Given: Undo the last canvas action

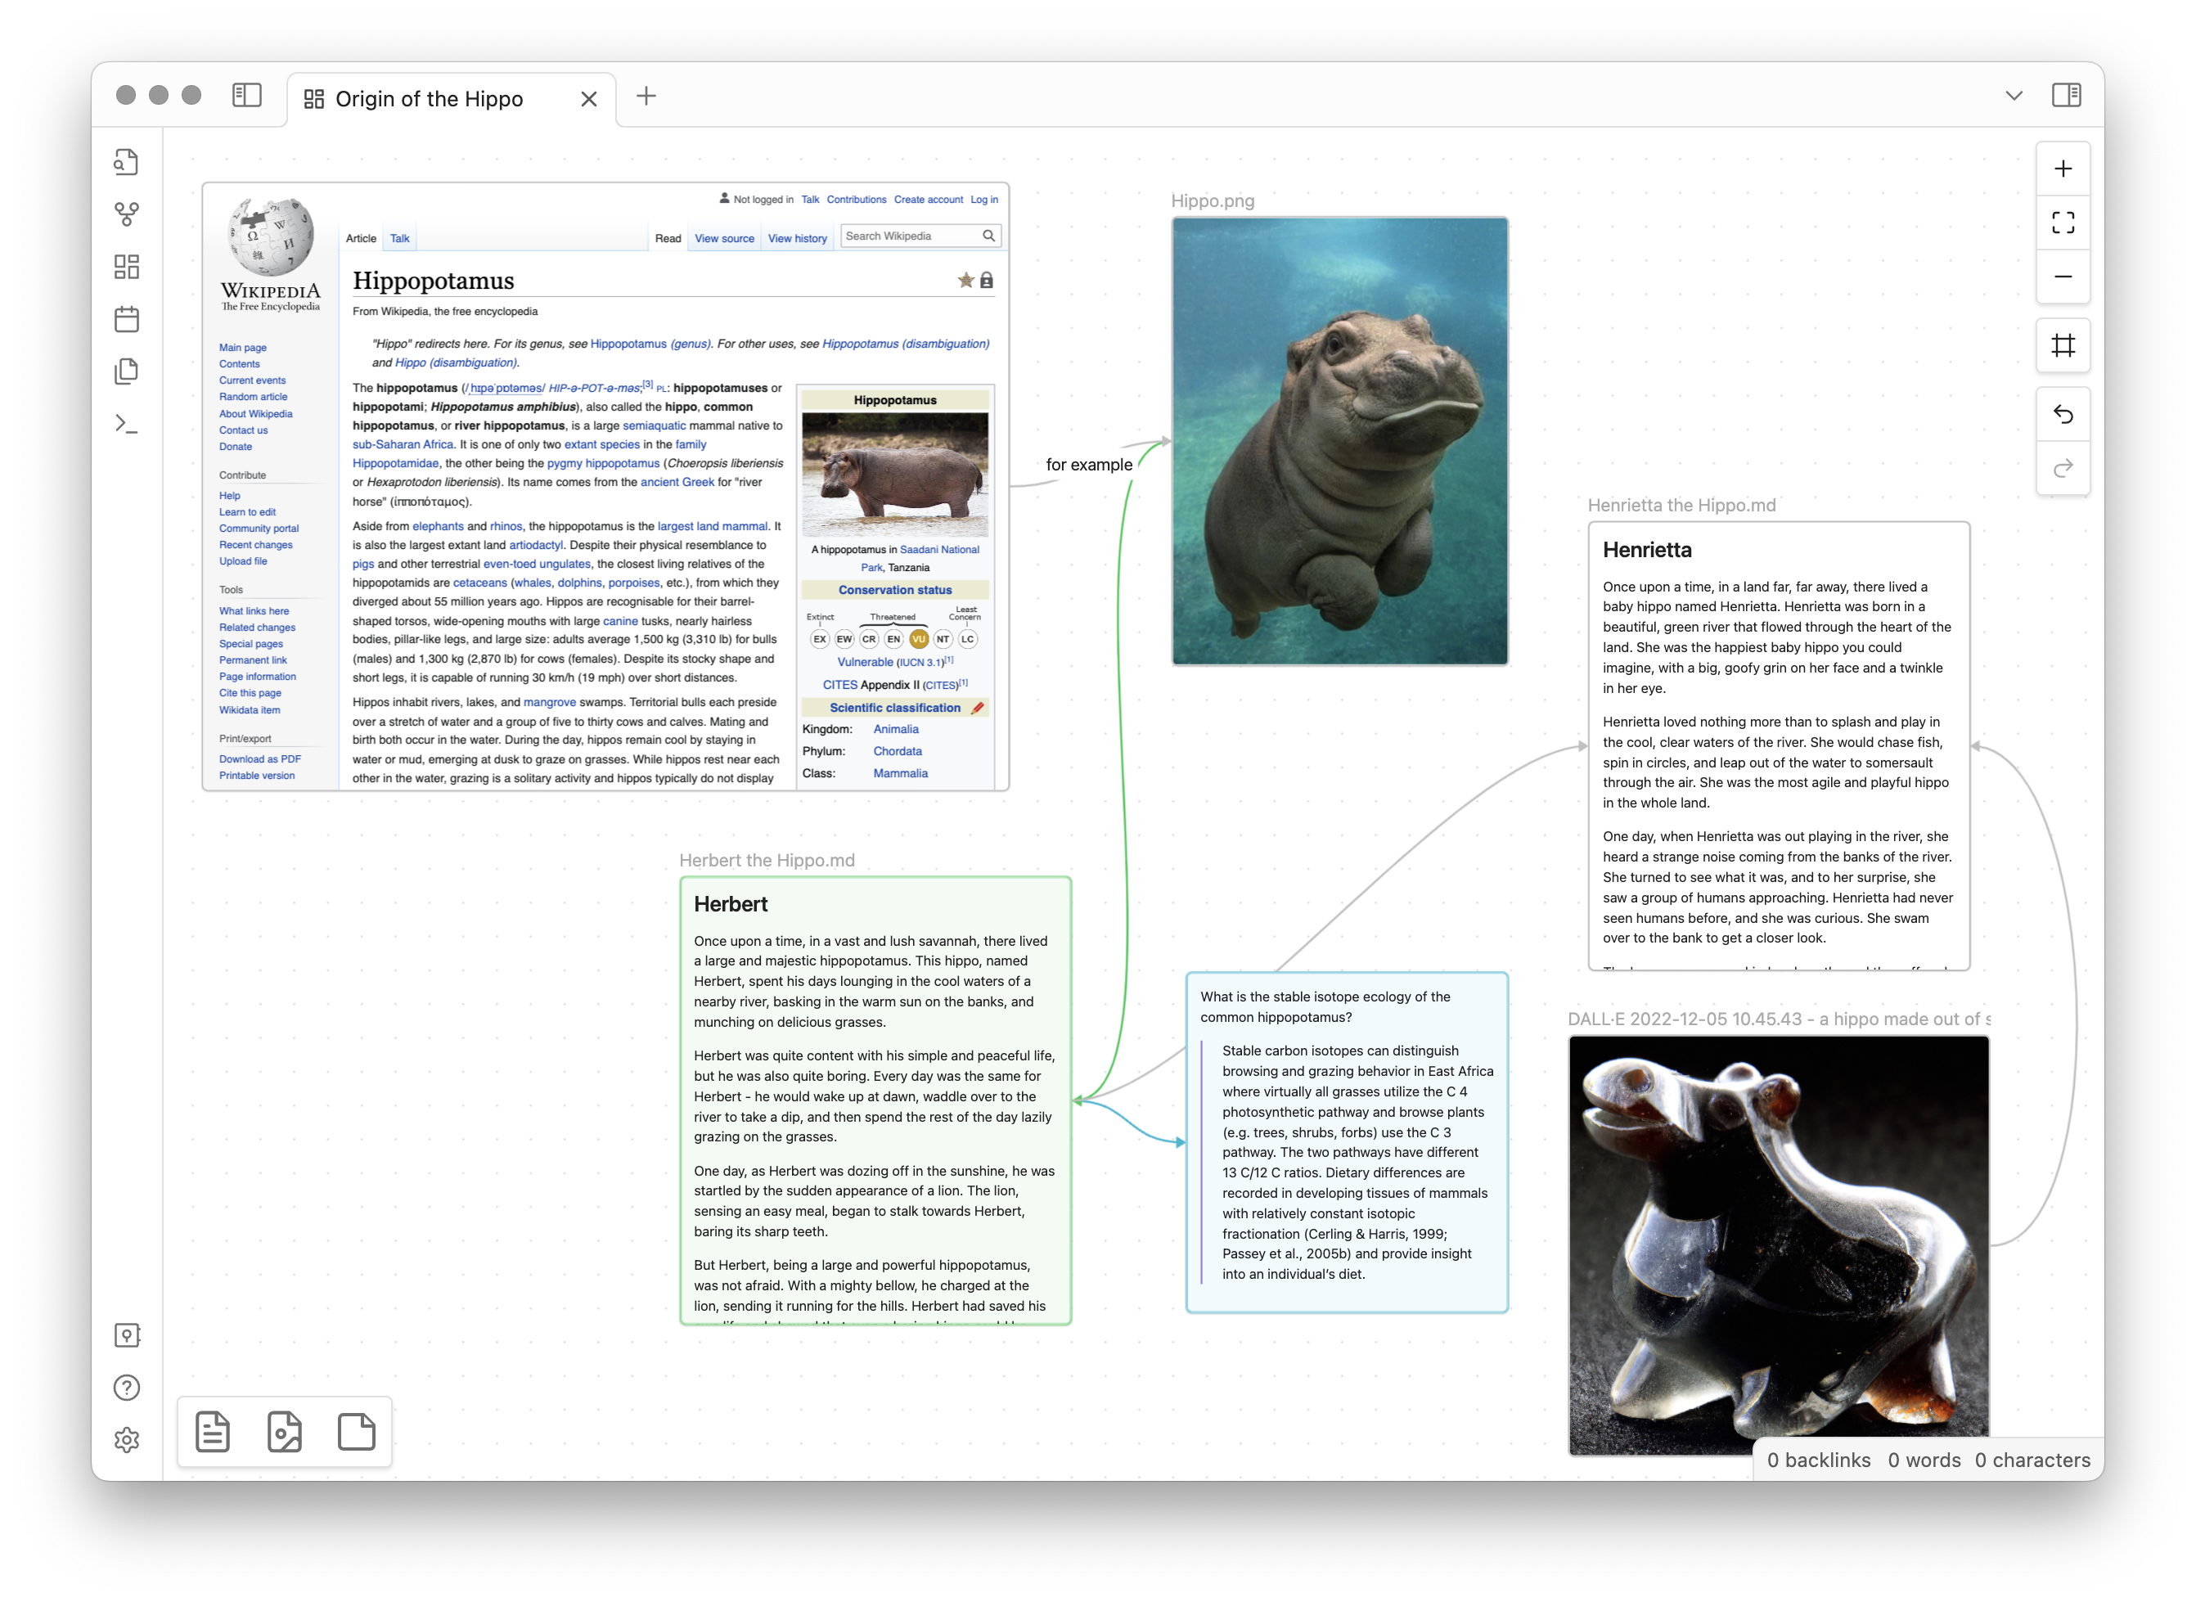Looking at the screenshot, I should tap(2062, 415).
